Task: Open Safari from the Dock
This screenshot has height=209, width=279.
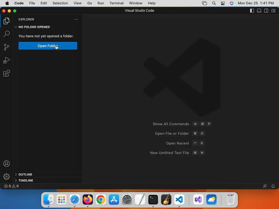Action: click(x=75, y=199)
